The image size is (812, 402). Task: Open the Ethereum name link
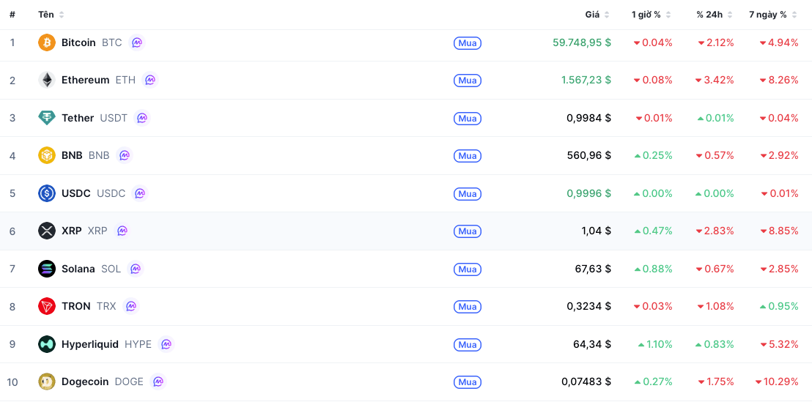[86, 81]
